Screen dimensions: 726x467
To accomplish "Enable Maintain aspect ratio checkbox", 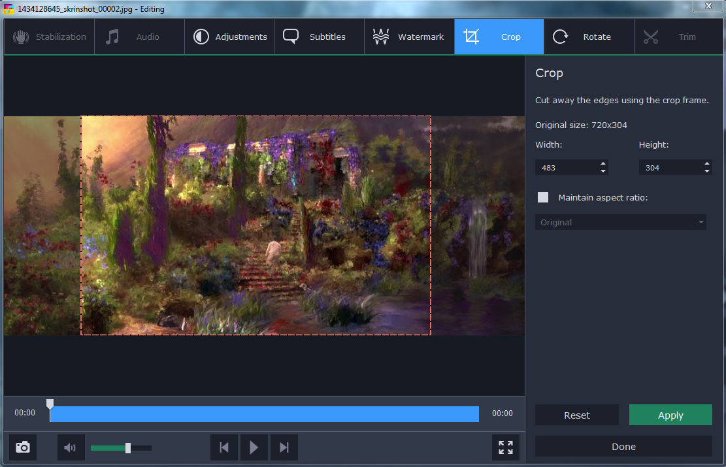I will (x=543, y=197).
